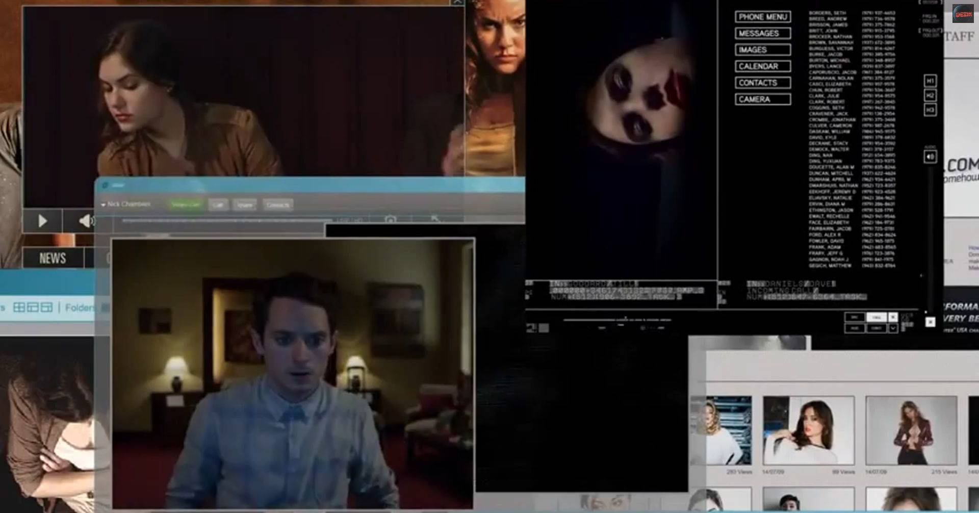The height and width of the screenshot is (513, 979).
Task: Select CONTACTS in the phone interface
Action: pyautogui.click(x=763, y=83)
